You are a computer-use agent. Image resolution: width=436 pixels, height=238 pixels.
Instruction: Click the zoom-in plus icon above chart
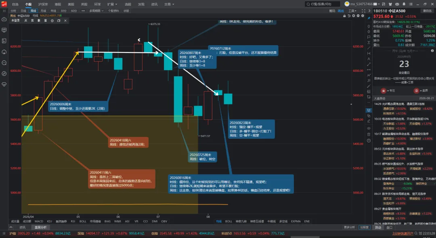coord(353,16)
